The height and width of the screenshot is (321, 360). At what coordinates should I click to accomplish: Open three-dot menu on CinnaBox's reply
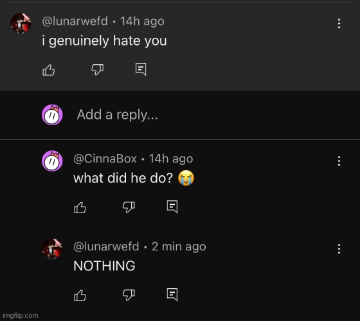339,161
